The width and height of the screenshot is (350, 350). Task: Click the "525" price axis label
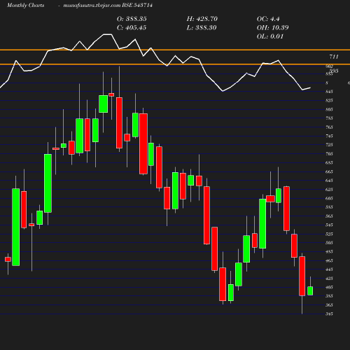click(329, 234)
